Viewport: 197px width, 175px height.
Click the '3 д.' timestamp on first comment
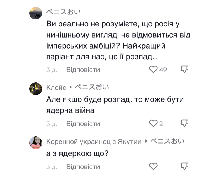pyautogui.click(x=52, y=70)
